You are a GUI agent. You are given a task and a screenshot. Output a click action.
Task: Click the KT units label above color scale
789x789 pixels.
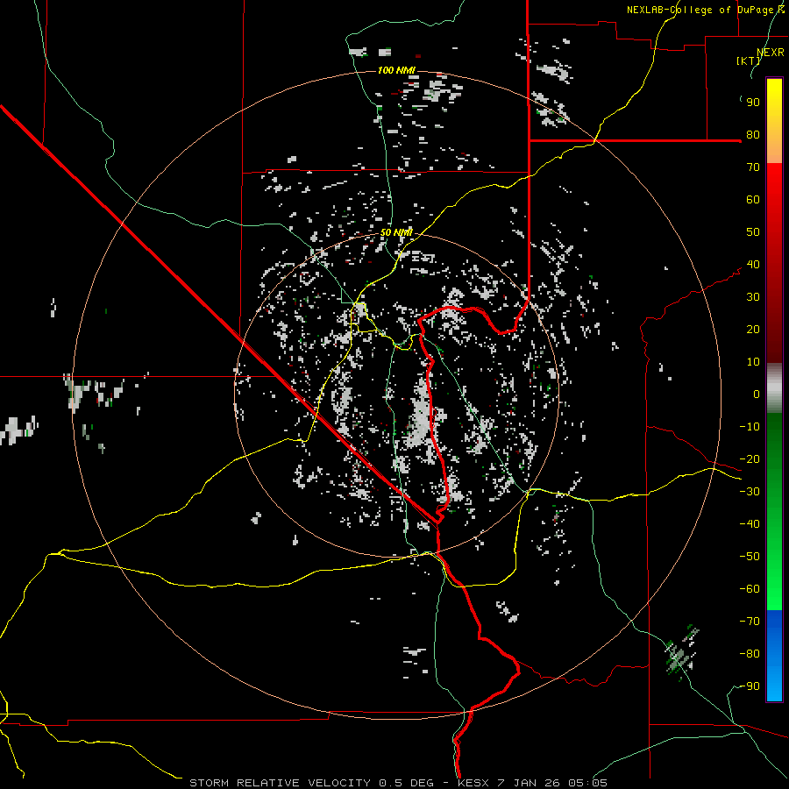749,60
